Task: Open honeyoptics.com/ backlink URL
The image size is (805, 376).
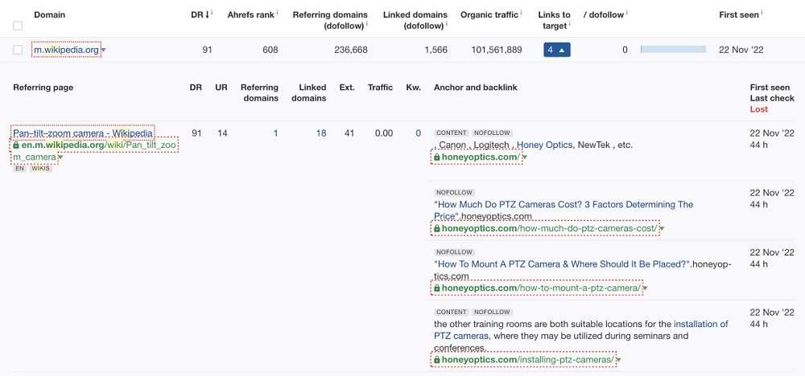Action: tap(481, 157)
